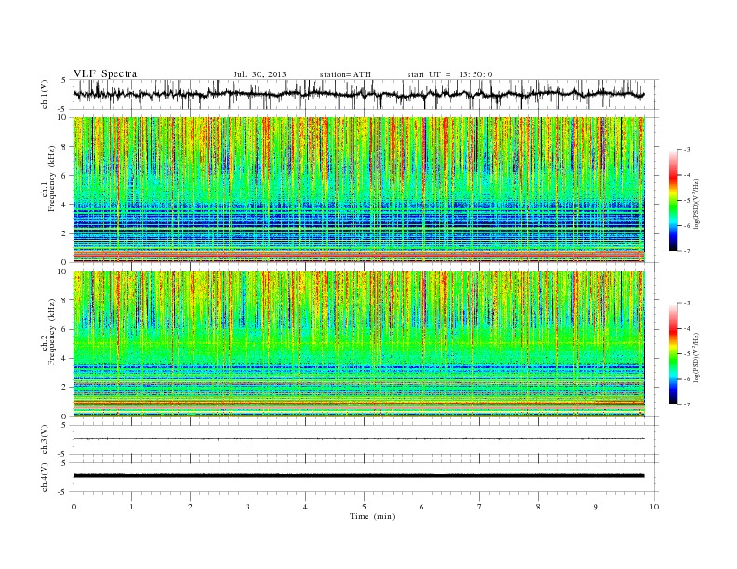Viewport: 737px width, 569px height.
Task: Click the "8" tick on the Time axis
Action: click(x=538, y=507)
